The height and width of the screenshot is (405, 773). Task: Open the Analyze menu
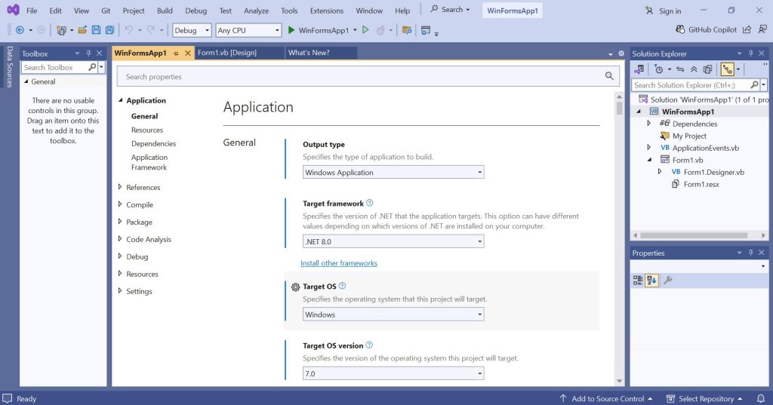(x=257, y=11)
